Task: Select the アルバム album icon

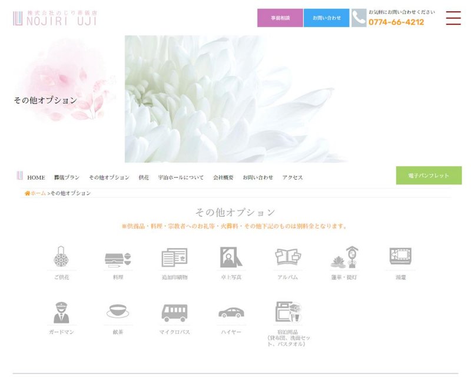Action: coord(288,257)
